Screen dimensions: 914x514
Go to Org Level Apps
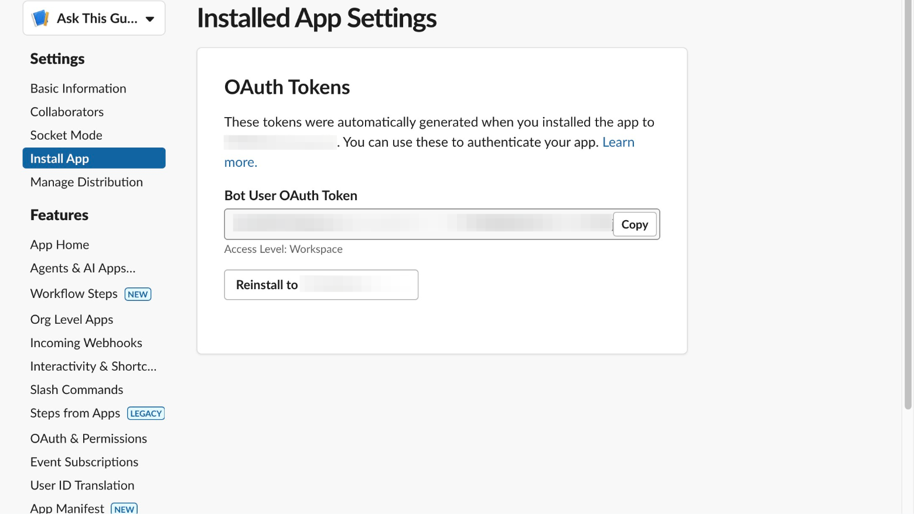71,320
